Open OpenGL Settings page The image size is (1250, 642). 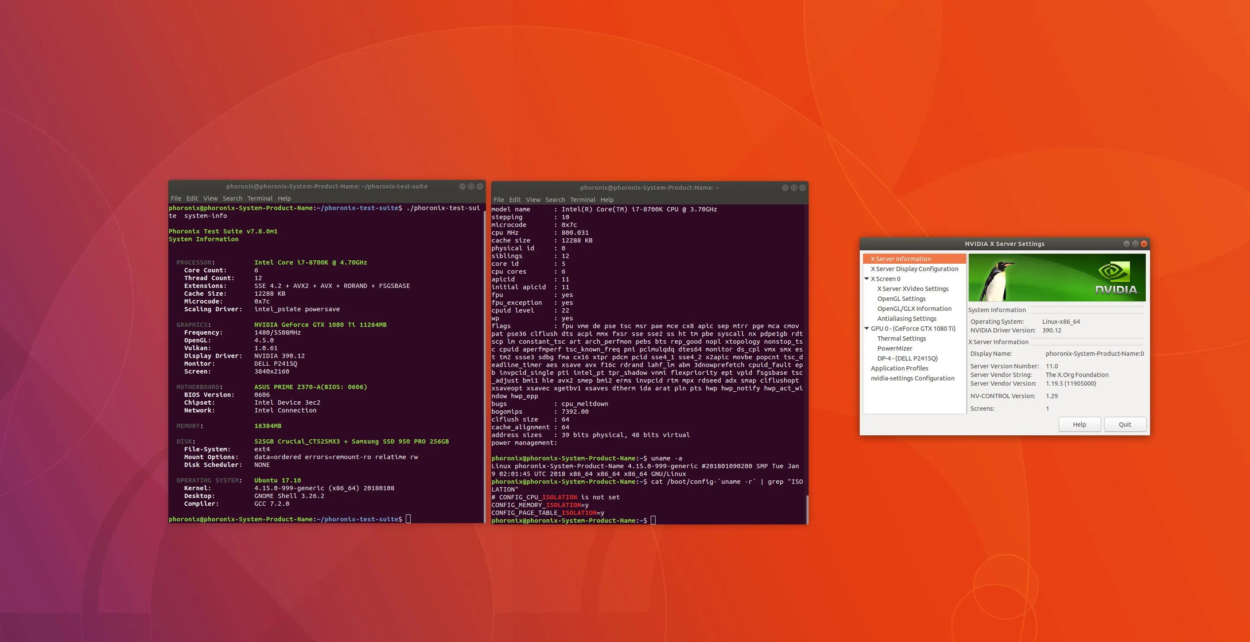[x=901, y=299]
